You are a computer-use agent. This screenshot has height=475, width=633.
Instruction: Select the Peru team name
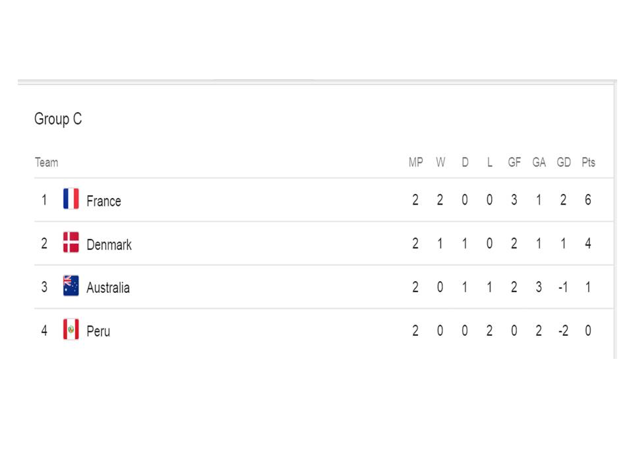point(98,331)
